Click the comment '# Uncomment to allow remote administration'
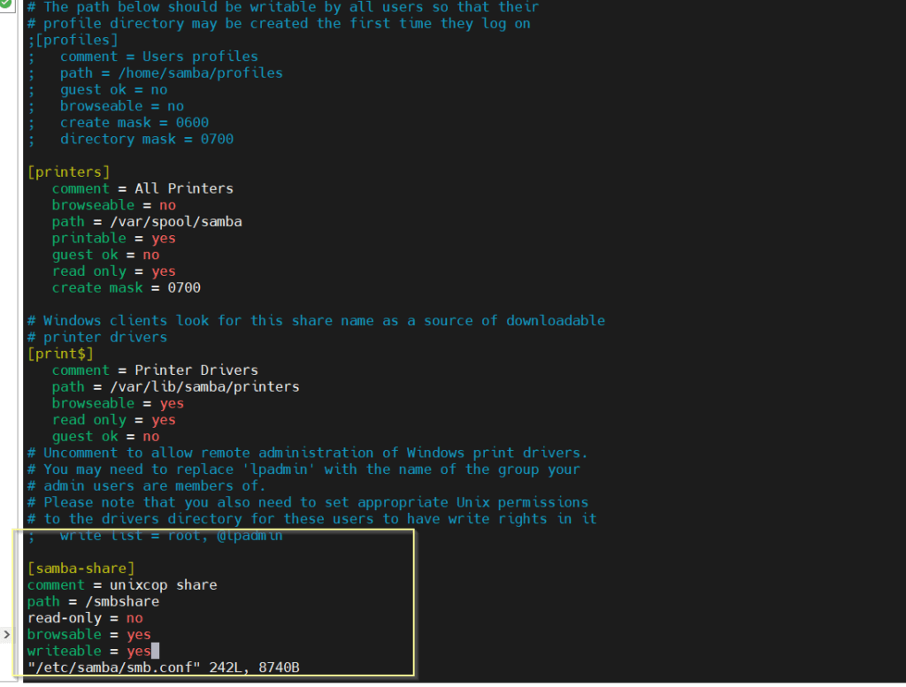The height and width of the screenshot is (687, 906). pos(307,453)
